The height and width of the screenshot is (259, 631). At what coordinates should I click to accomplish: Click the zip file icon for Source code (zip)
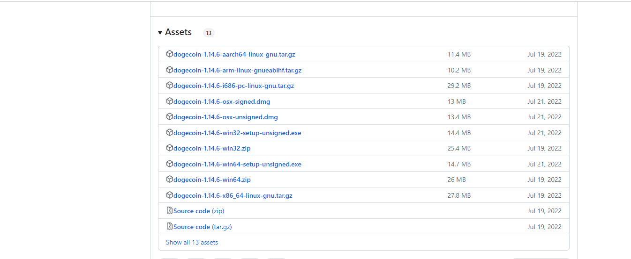pyautogui.click(x=170, y=210)
